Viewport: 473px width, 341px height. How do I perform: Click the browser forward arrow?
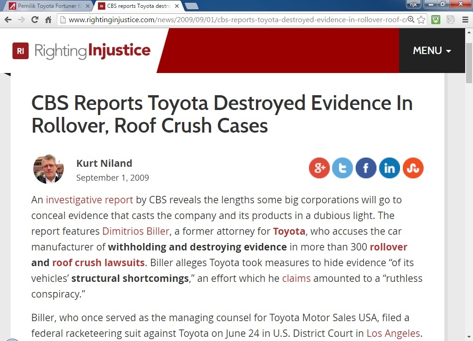coord(21,20)
